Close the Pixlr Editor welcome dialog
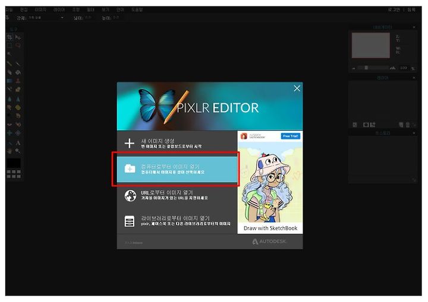The image size is (428, 302). point(297,88)
